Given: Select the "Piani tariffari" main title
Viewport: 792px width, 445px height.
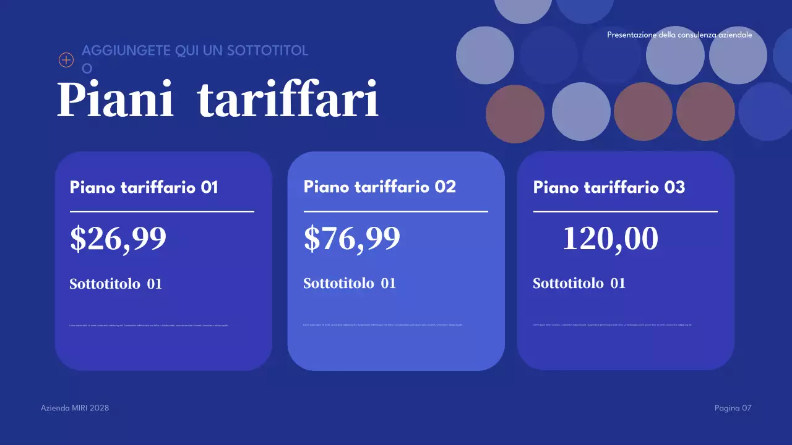Looking at the screenshot, I should (x=217, y=100).
